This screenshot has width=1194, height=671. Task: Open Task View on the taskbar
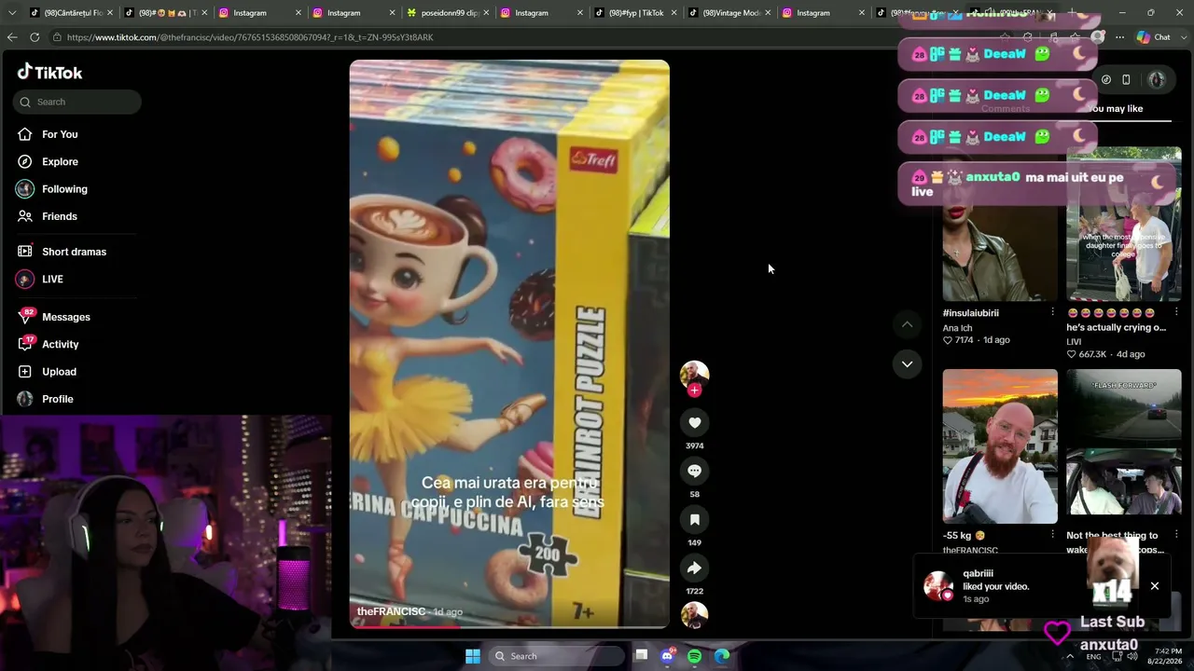(642, 656)
